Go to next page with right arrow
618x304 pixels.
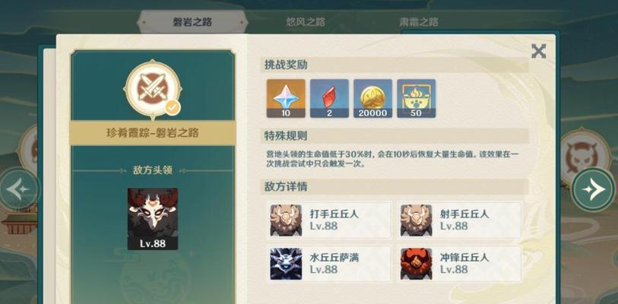coord(594,189)
